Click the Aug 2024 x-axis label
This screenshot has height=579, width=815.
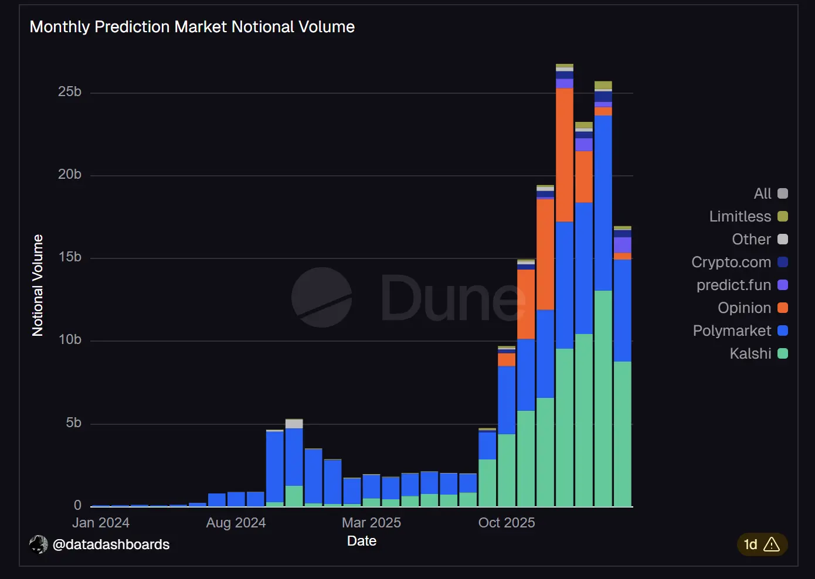click(x=236, y=523)
